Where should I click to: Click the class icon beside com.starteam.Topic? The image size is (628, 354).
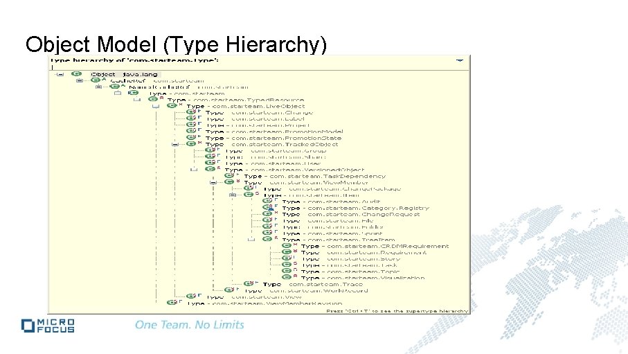pyautogui.click(x=287, y=271)
